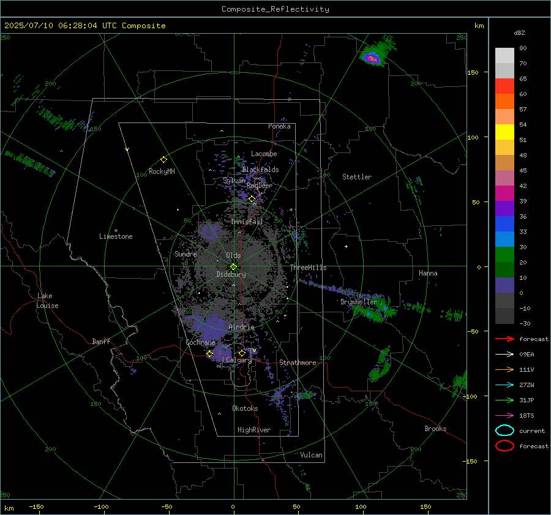Click the Cochrane city label
Image resolution: width=551 pixels, height=515 pixels.
point(200,342)
